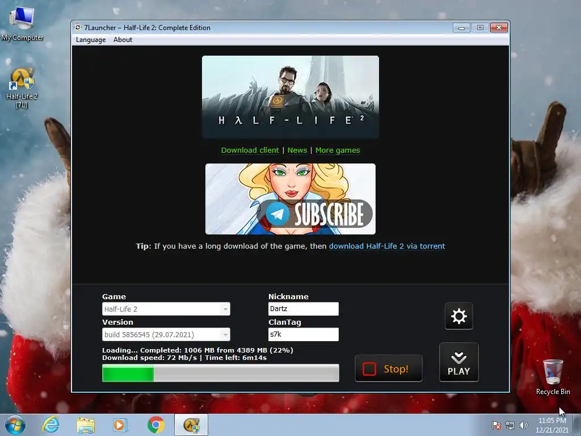Launch Internet Explorer from taskbar
Image resolution: width=581 pixels, height=436 pixels.
point(50,425)
